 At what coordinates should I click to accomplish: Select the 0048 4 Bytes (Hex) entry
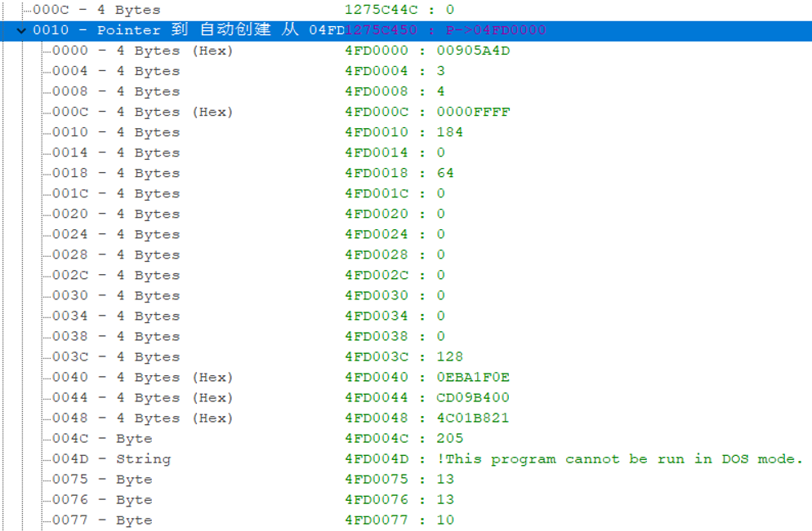tap(142, 418)
